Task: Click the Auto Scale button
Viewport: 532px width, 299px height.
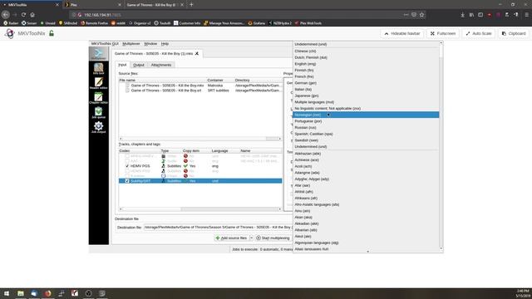Action: 479,33
